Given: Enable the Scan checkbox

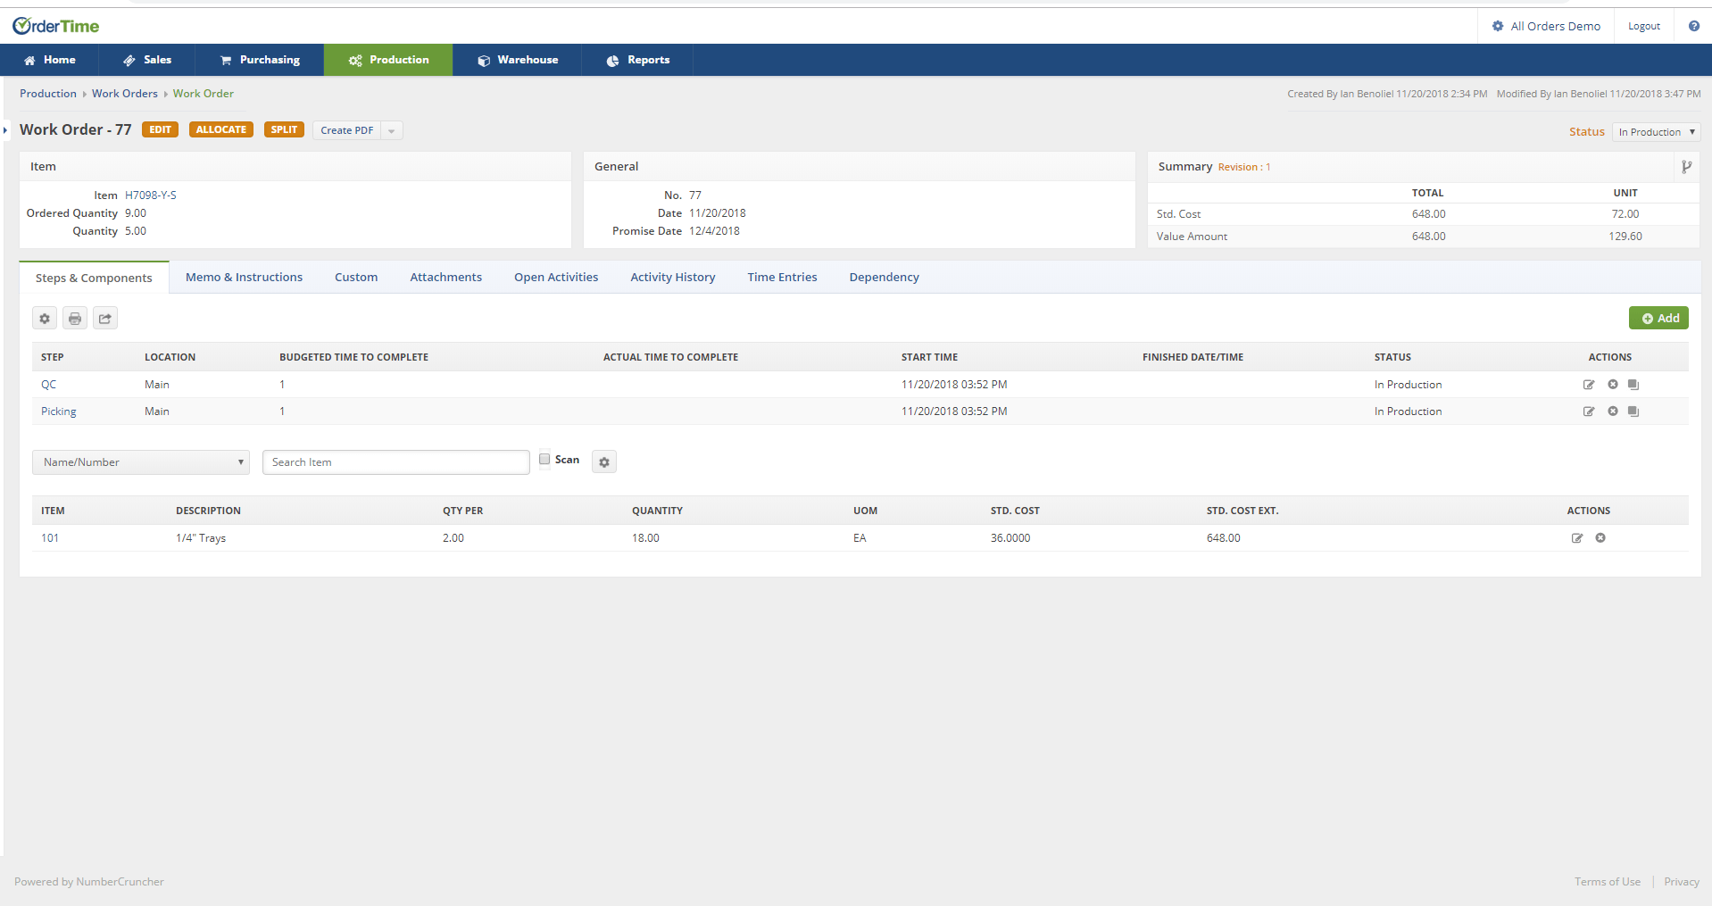Looking at the screenshot, I should pyautogui.click(x=544, y=459).
